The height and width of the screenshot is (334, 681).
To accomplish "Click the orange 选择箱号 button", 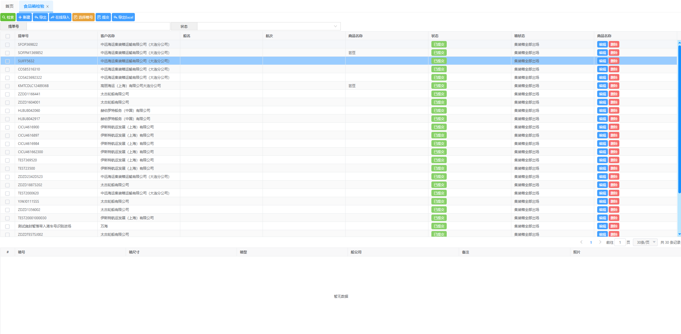I will (x=84, y=17).
